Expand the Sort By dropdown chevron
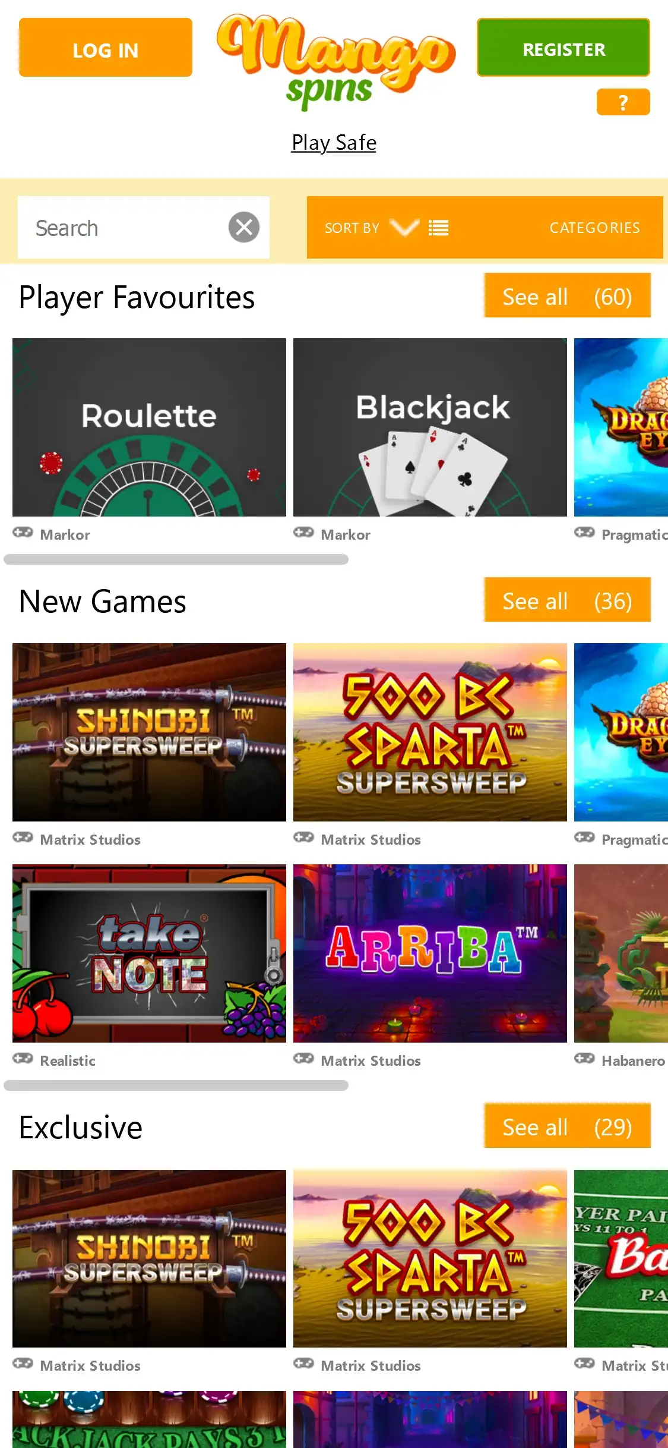The height and width of the screenshot is (1448, 668). (x=404, y=228)
